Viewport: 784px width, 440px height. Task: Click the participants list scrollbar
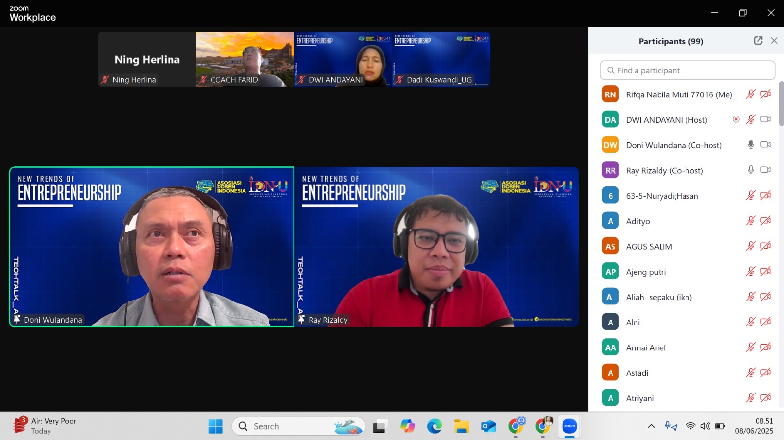pos(781,104)
